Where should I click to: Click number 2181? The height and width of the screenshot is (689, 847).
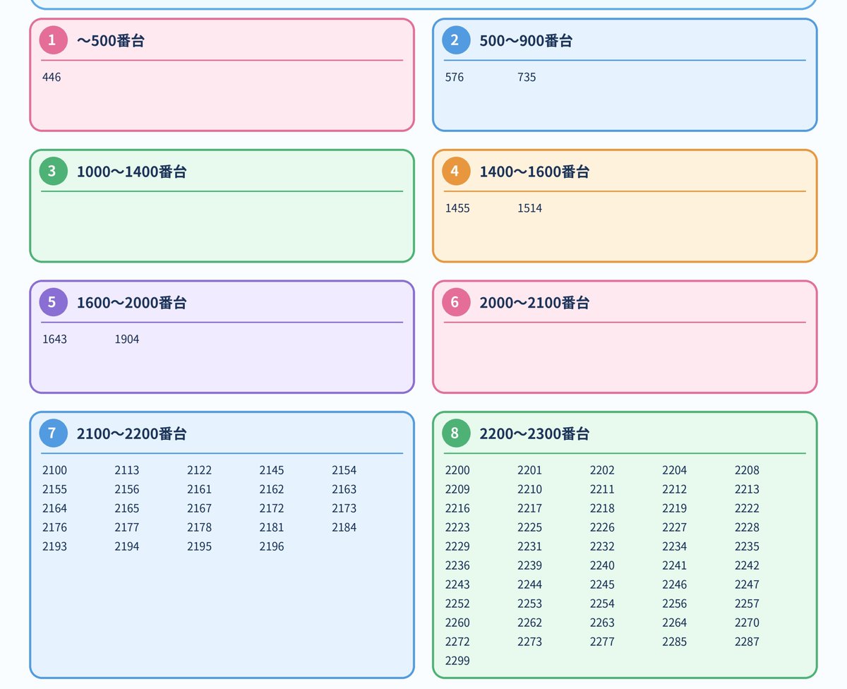coord(272,527)
